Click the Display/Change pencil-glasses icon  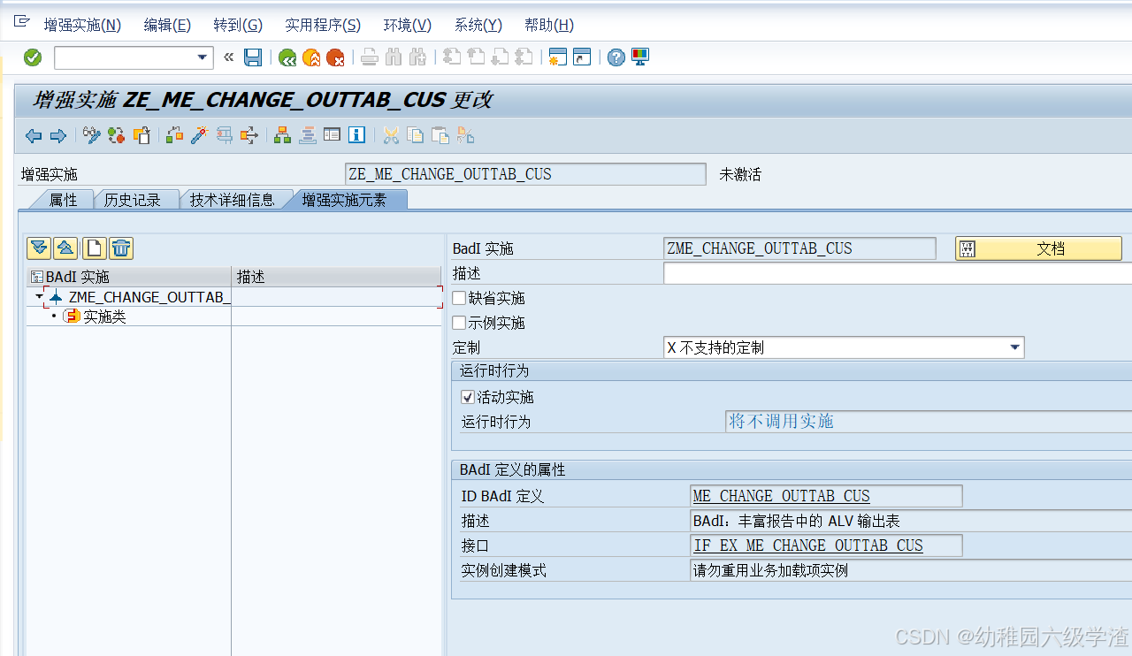click(x=90, y=134)
